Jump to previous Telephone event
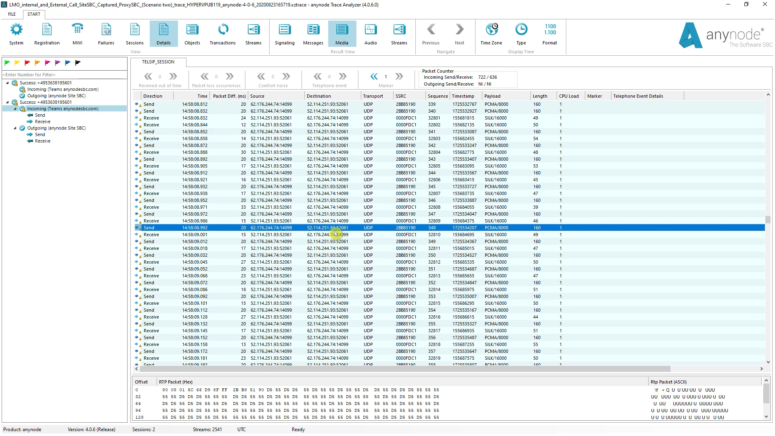This screenshot has height=436, width=775. (x=318, y=76)
